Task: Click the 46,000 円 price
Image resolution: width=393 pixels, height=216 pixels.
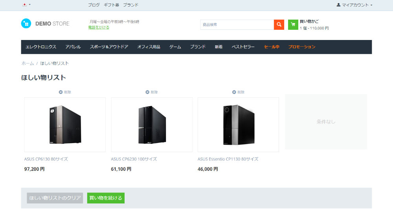Action: [208, 169]
